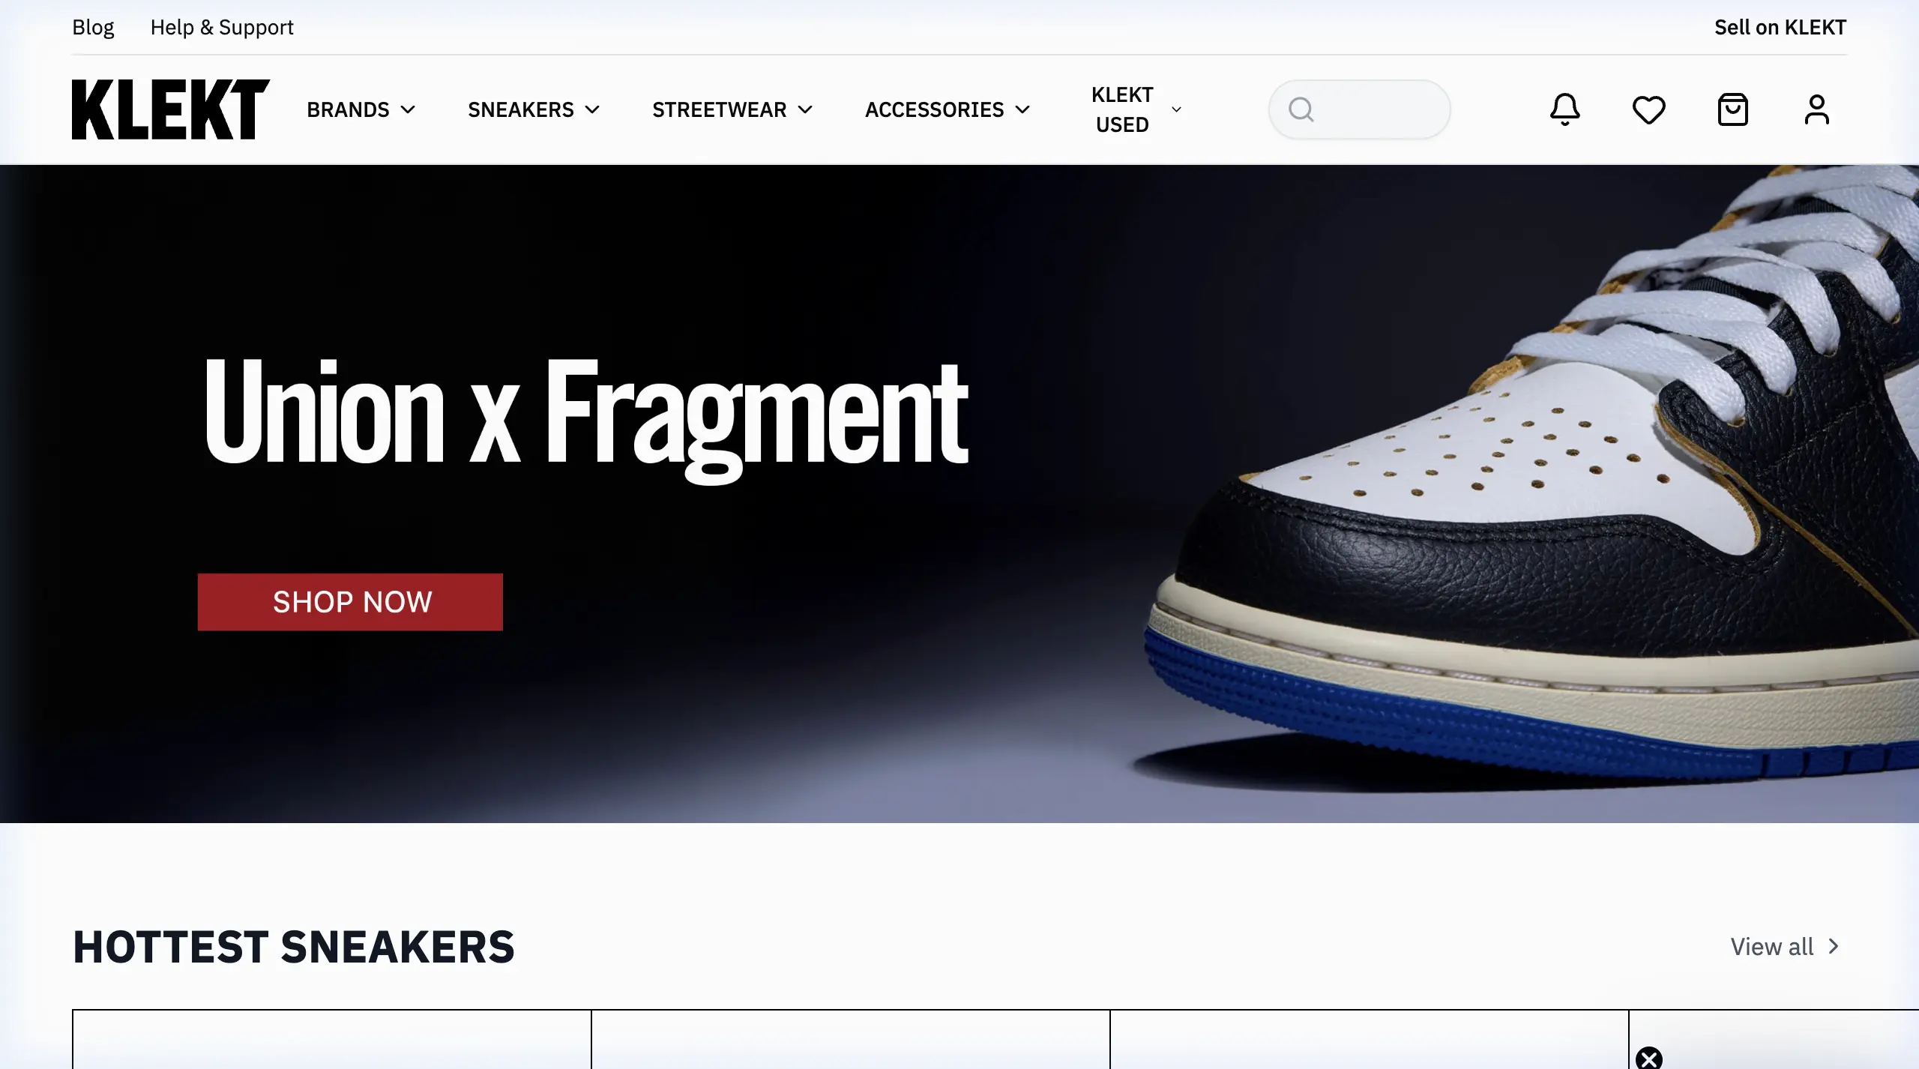This screenshot has height=1069, width=1919.
Task: Dismiss the popup with the X icon
Action: [x=1648, y=1059]
